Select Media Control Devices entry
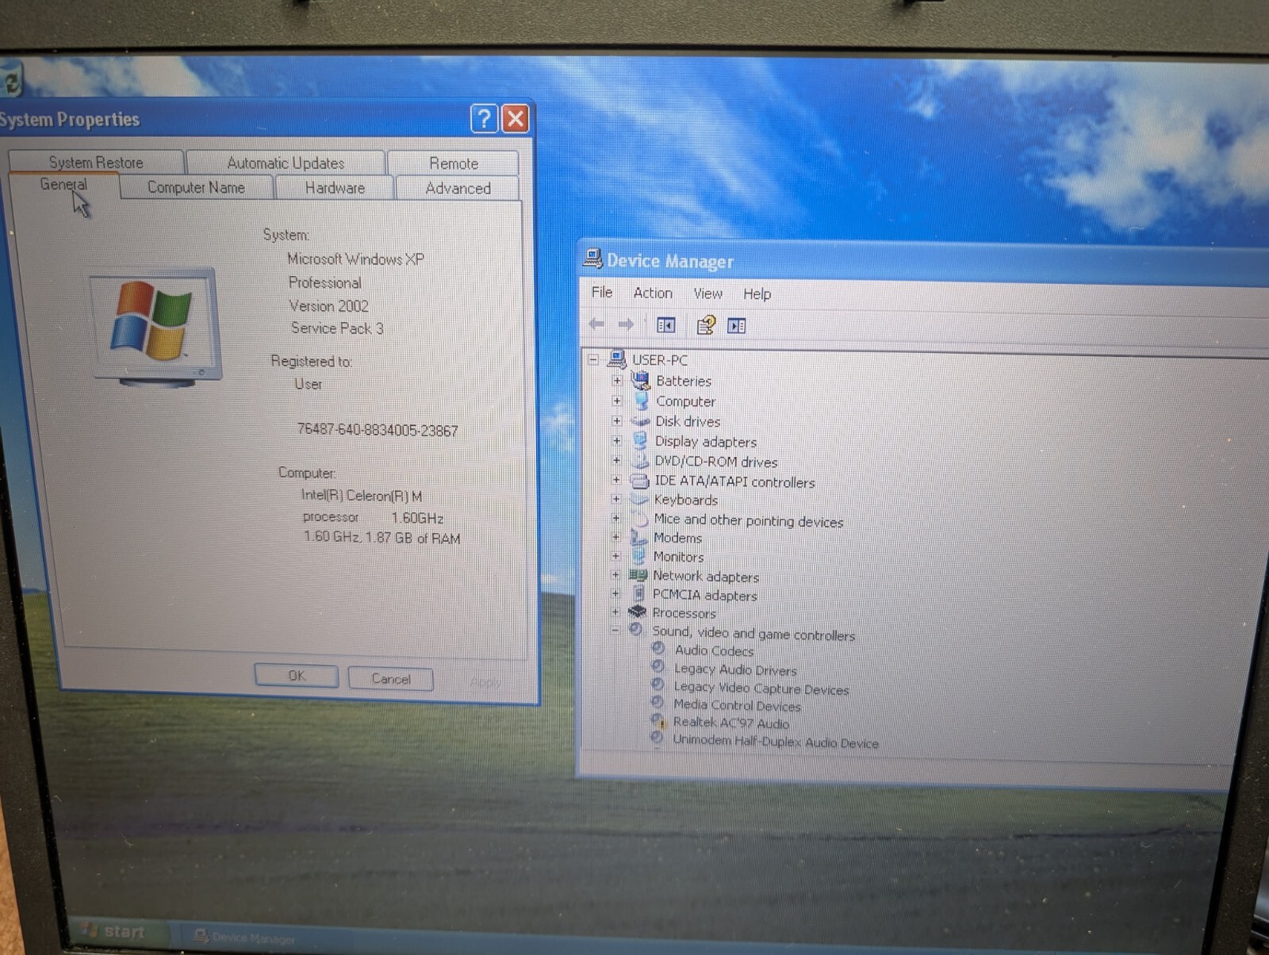The width and height of the screenshot is (1269, 955). tap(737, 705)
